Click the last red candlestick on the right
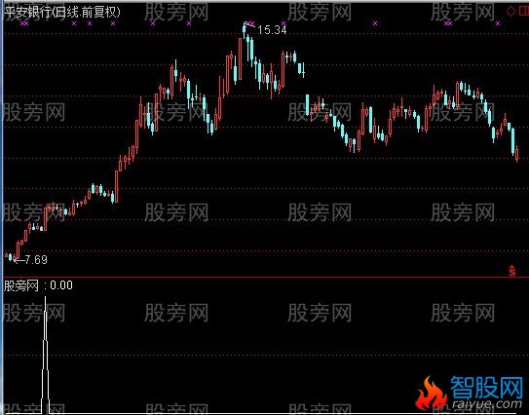Viewport: 529px width, 415px height. pyautogui.click(x=517, y=154)
